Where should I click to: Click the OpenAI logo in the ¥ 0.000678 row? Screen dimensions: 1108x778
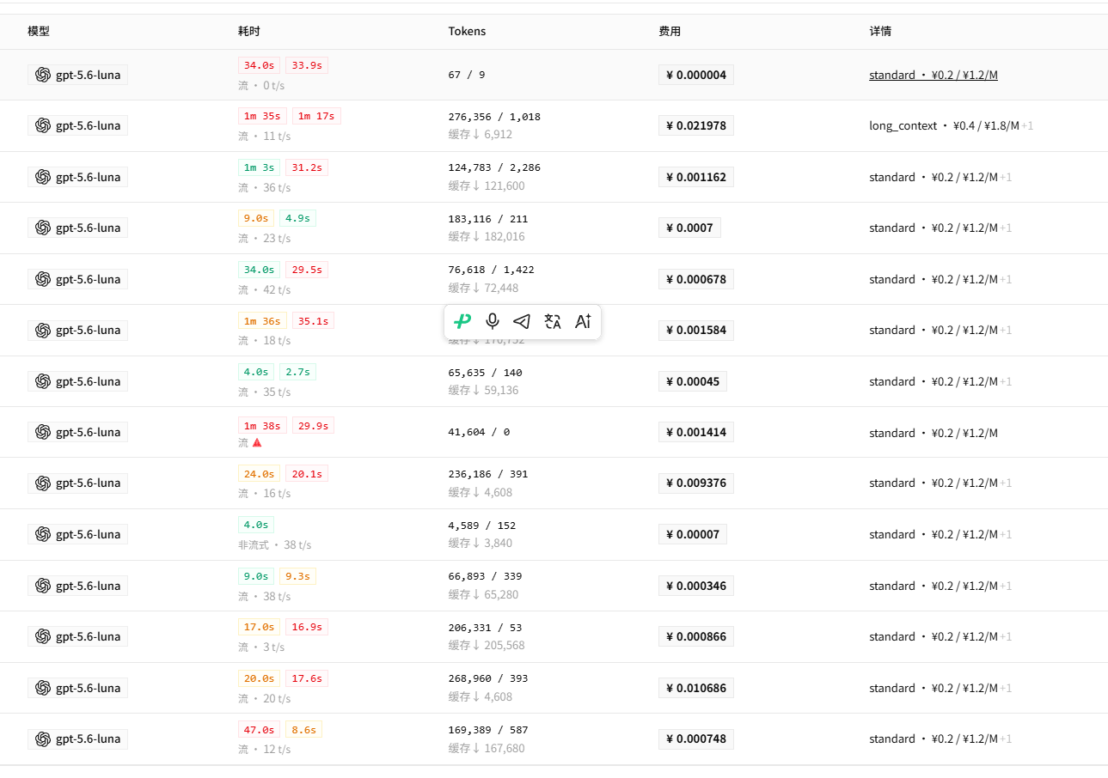click(x=43, y=279)
